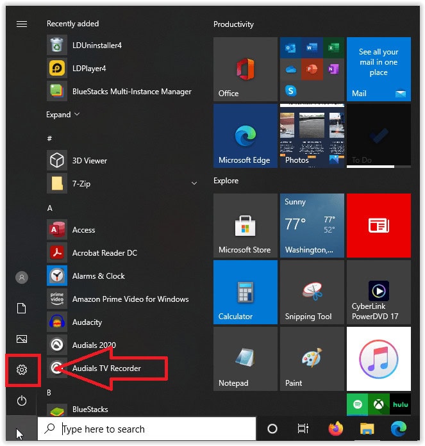Click the Task View taskbar button
The image size is (425, 446).
coord(303,429)
